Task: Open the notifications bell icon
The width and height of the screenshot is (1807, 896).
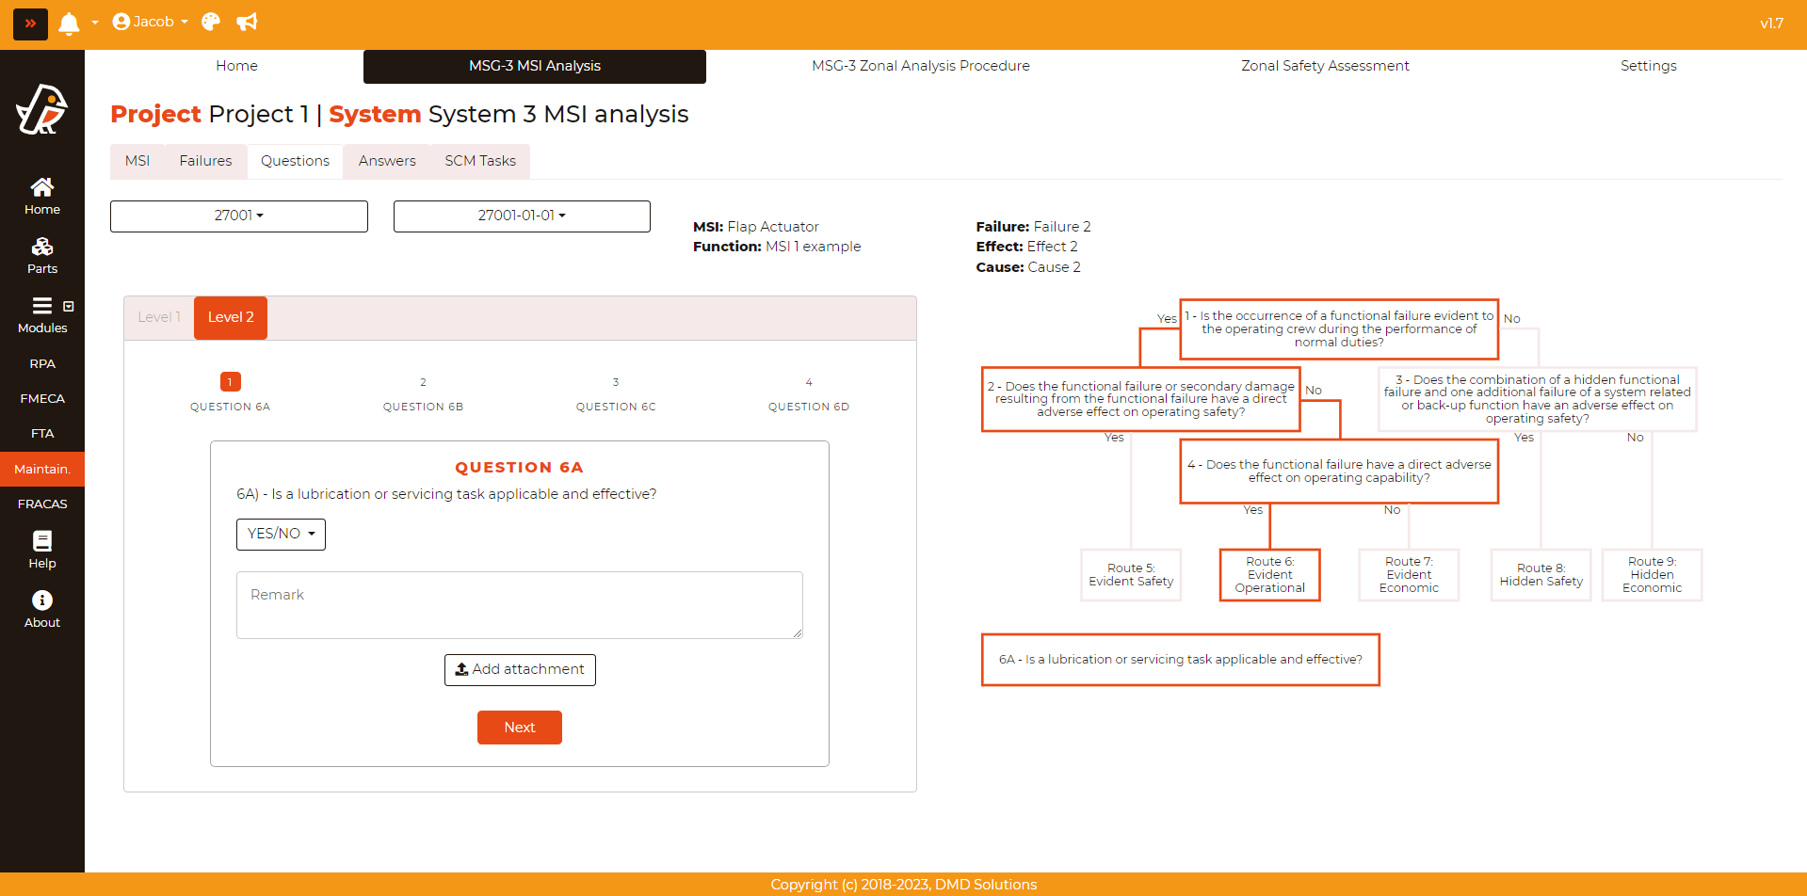Action: (x=69, y=24)
